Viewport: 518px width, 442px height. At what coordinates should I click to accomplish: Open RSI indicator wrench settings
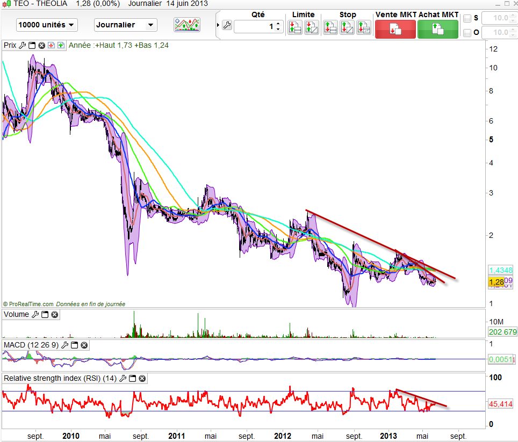click(x=123, y=379)
